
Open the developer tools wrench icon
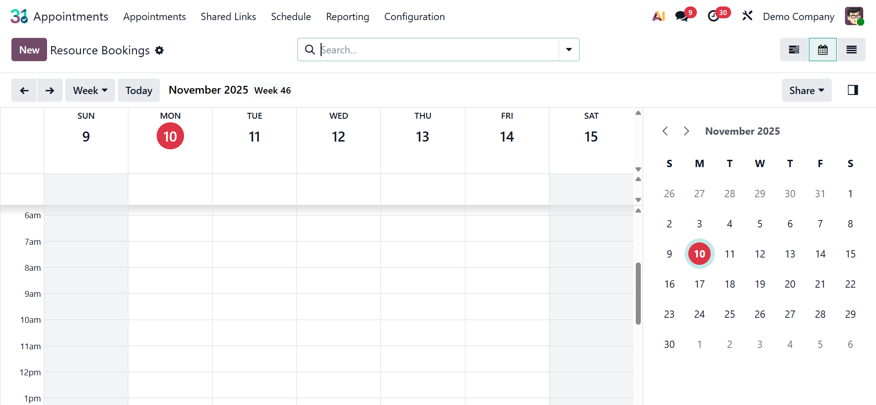click(747, 16)
